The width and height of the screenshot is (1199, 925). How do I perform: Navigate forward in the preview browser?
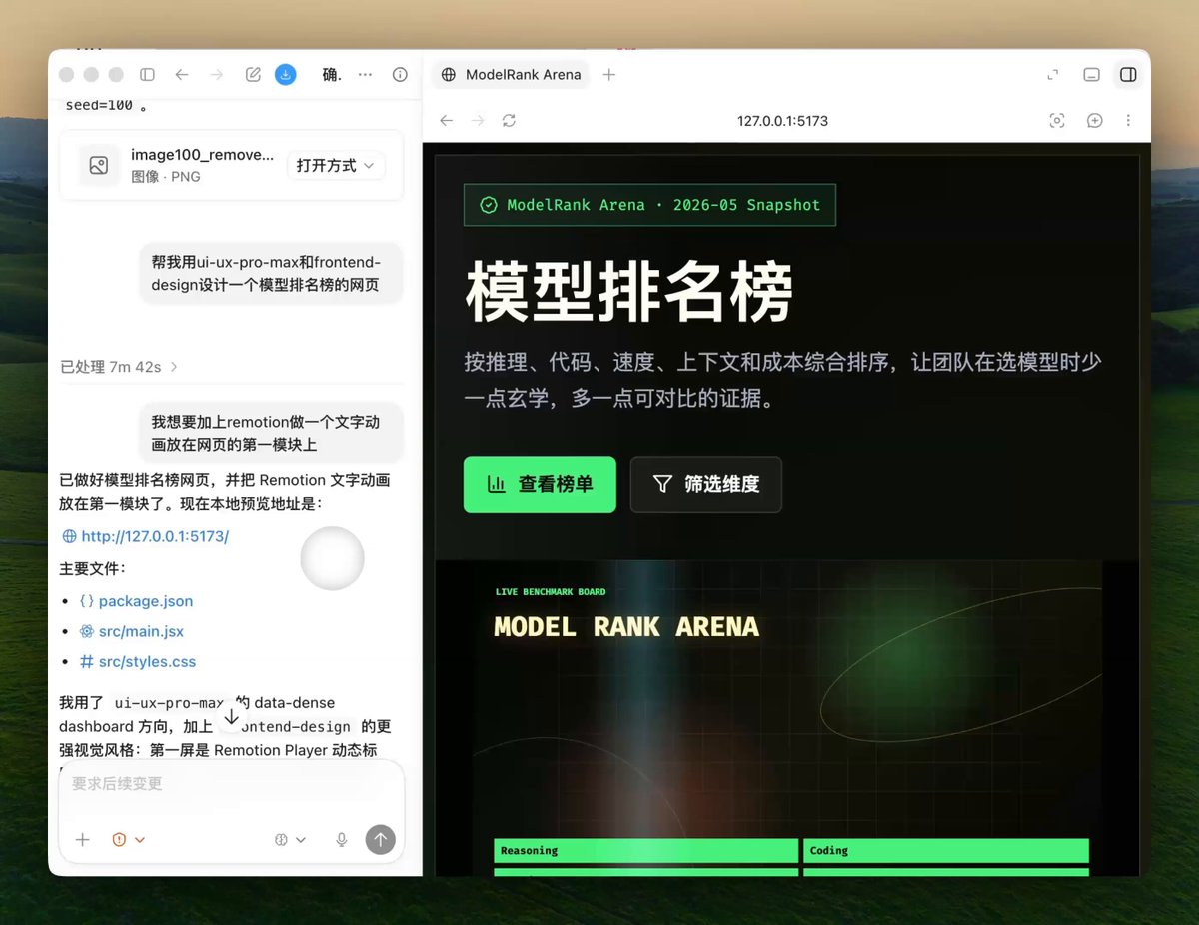[x=478, y=121]
